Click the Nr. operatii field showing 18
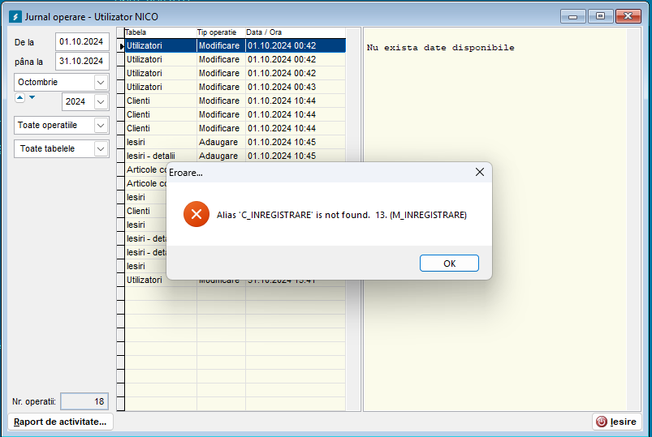This screenshot has width=652, height=437. point(84,401)
